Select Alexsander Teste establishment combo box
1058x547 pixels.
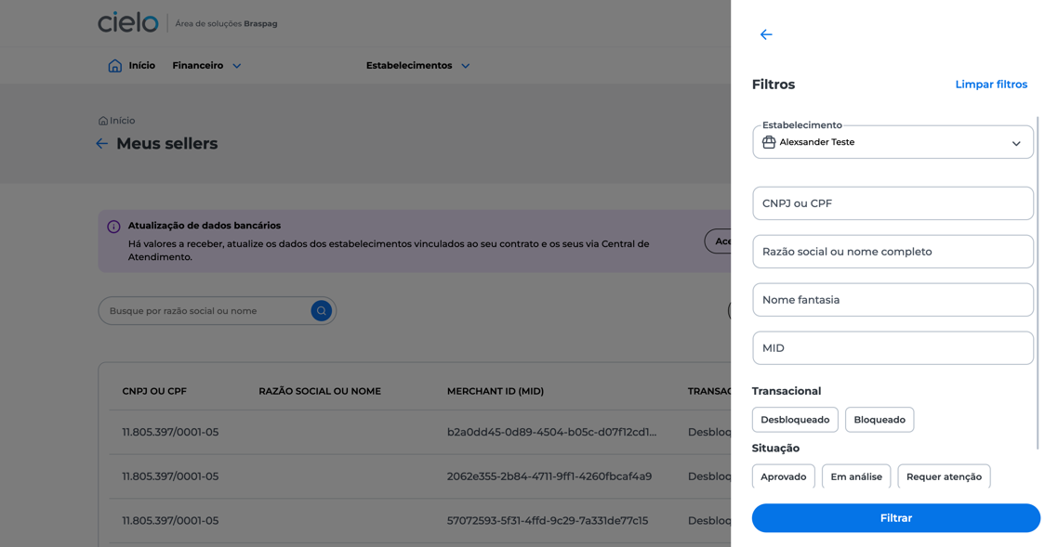tap(893, 142)
